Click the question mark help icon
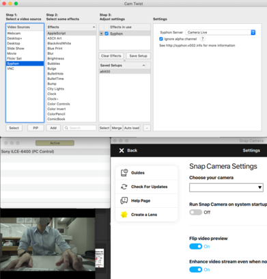This screenshot has height=279, width=267. (x=202, y=39)
